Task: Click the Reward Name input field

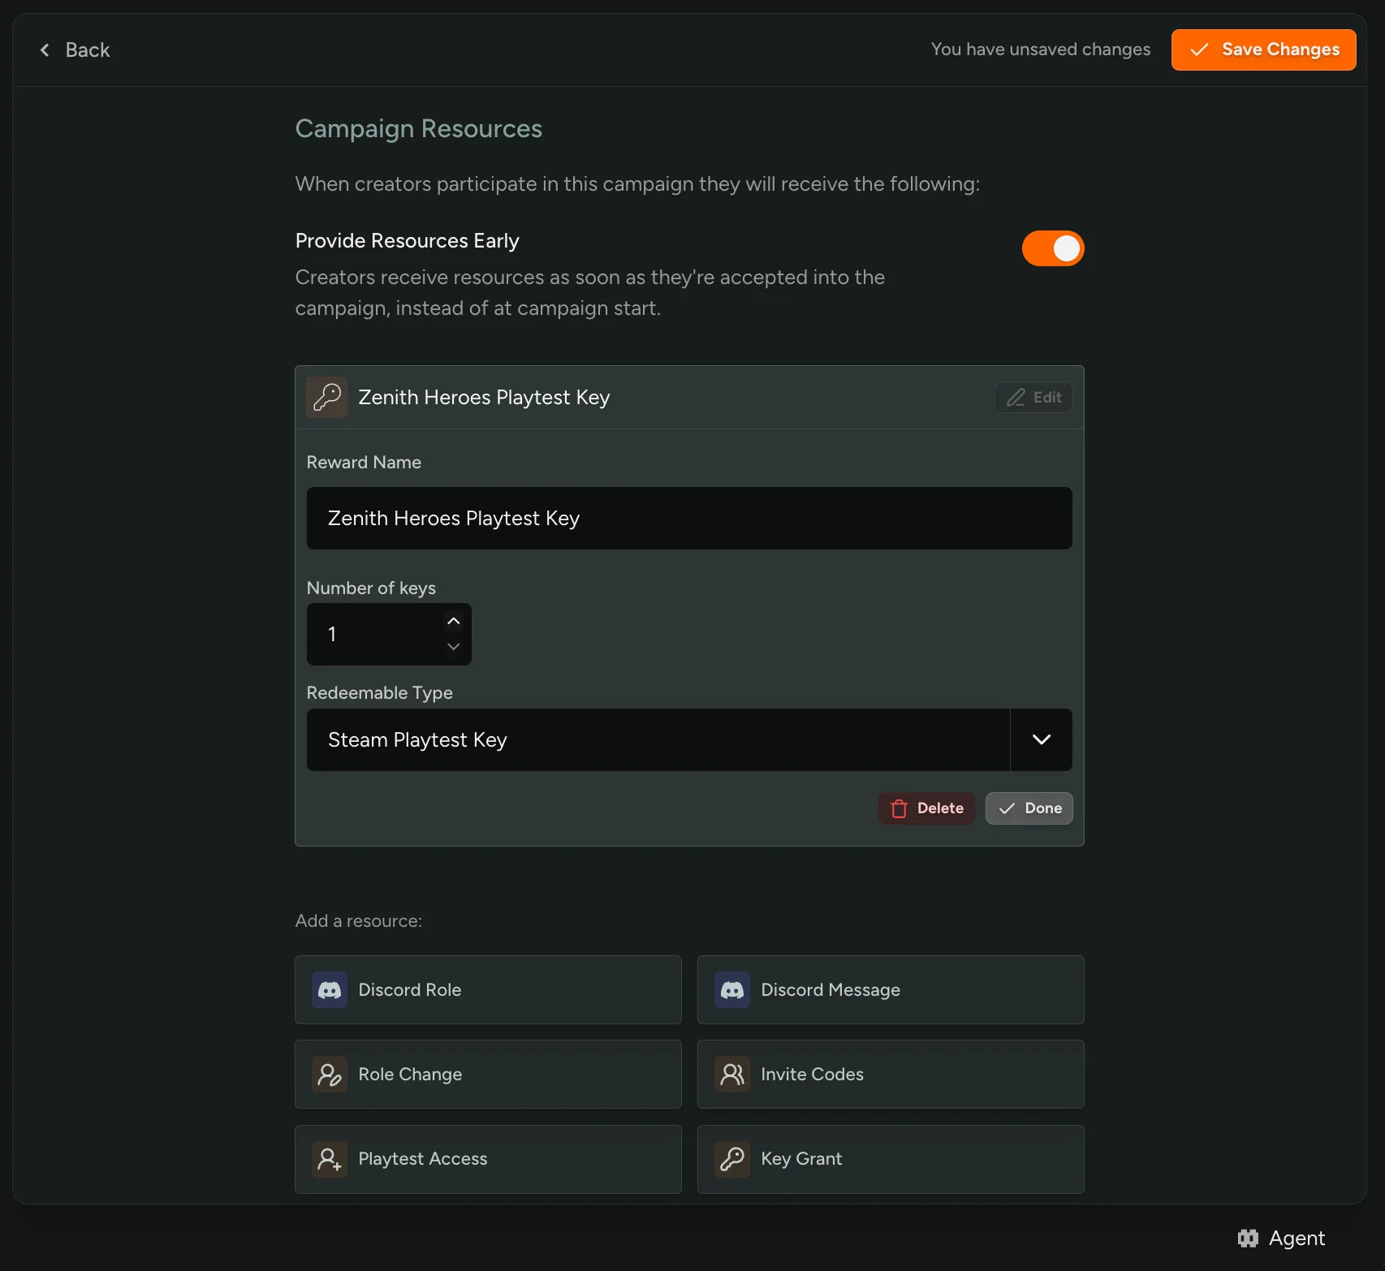Action: tap(689, 518)
